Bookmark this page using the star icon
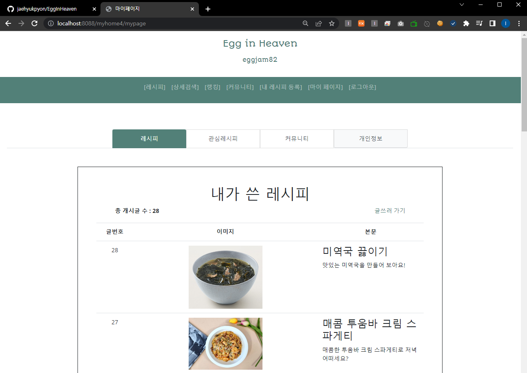 [331, 23]
